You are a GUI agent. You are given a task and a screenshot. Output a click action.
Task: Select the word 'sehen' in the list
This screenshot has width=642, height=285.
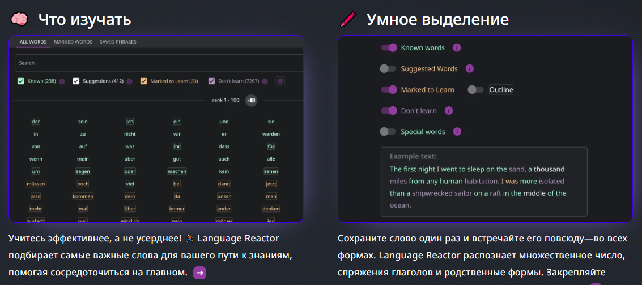[x=271, y=171]
